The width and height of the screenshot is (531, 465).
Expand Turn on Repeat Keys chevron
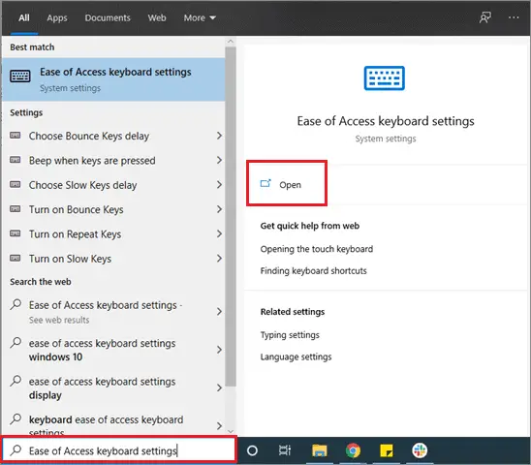pyautogui.click(x=219, y=233)
